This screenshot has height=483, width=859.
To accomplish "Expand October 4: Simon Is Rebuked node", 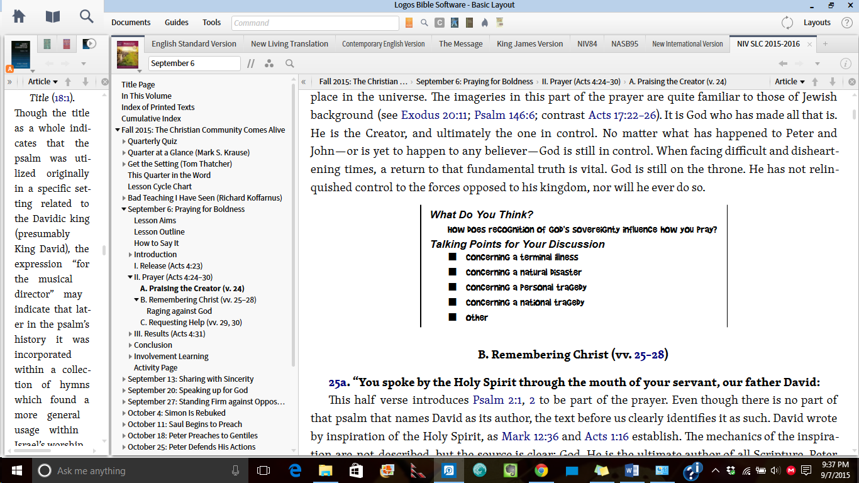I will tap(124, 413).
